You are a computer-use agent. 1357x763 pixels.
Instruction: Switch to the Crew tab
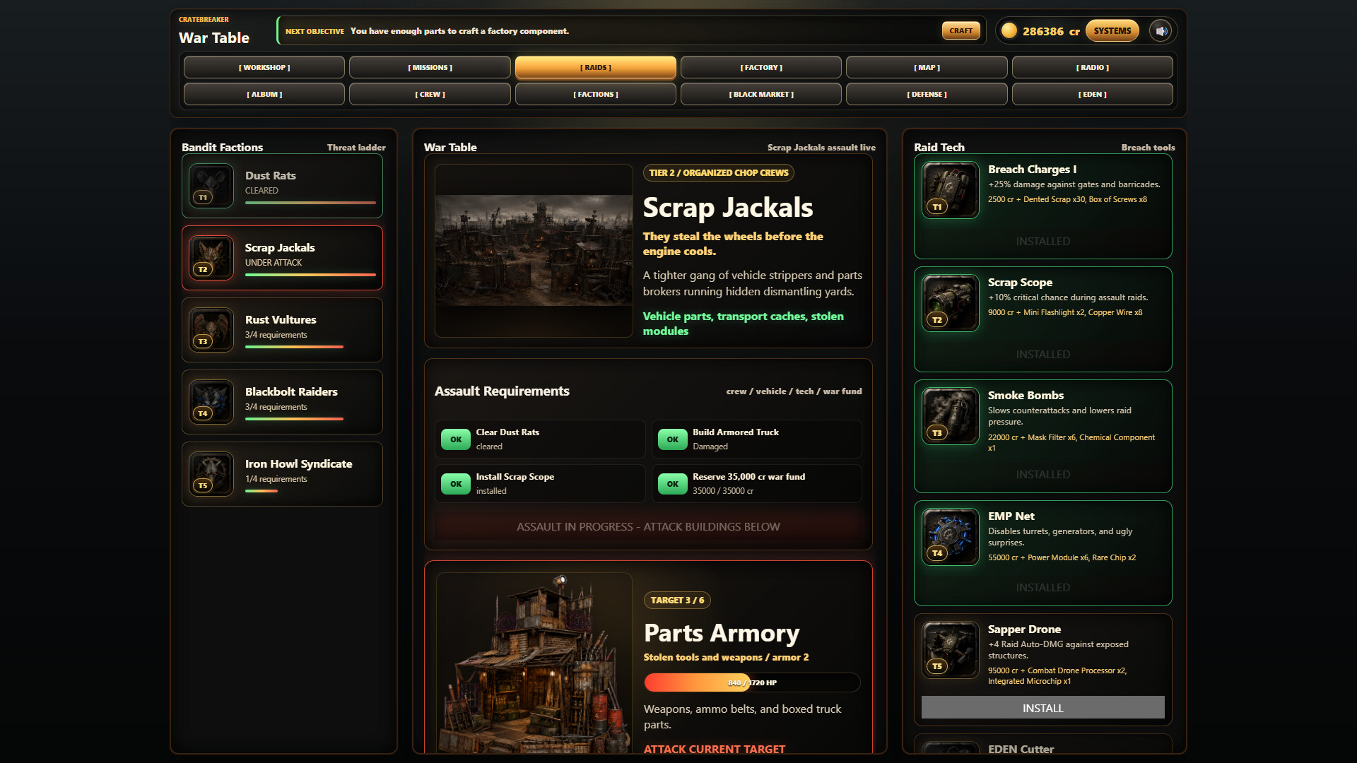coord(430,95)
